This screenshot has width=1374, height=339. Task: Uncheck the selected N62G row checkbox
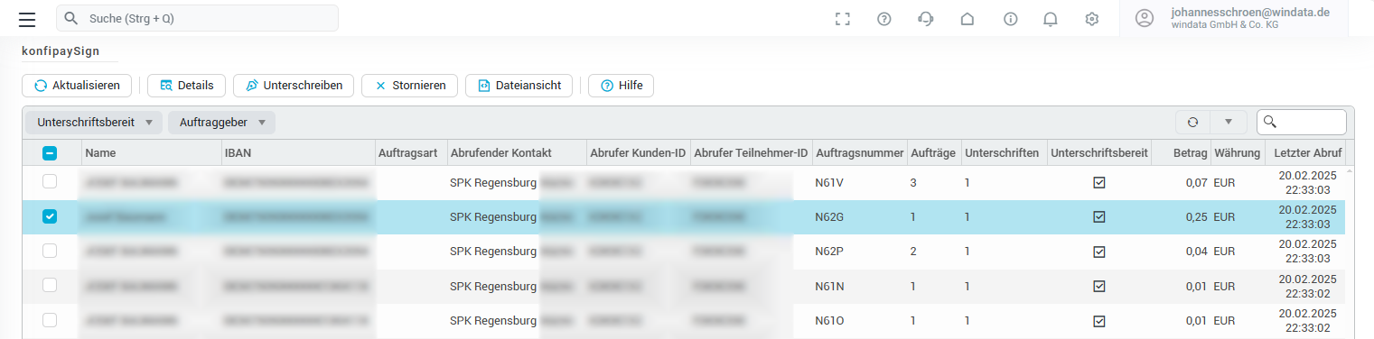point(50,216)
